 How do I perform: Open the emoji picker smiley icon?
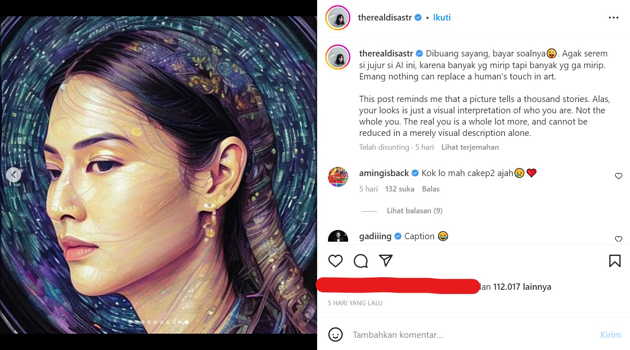click(336, 335)
